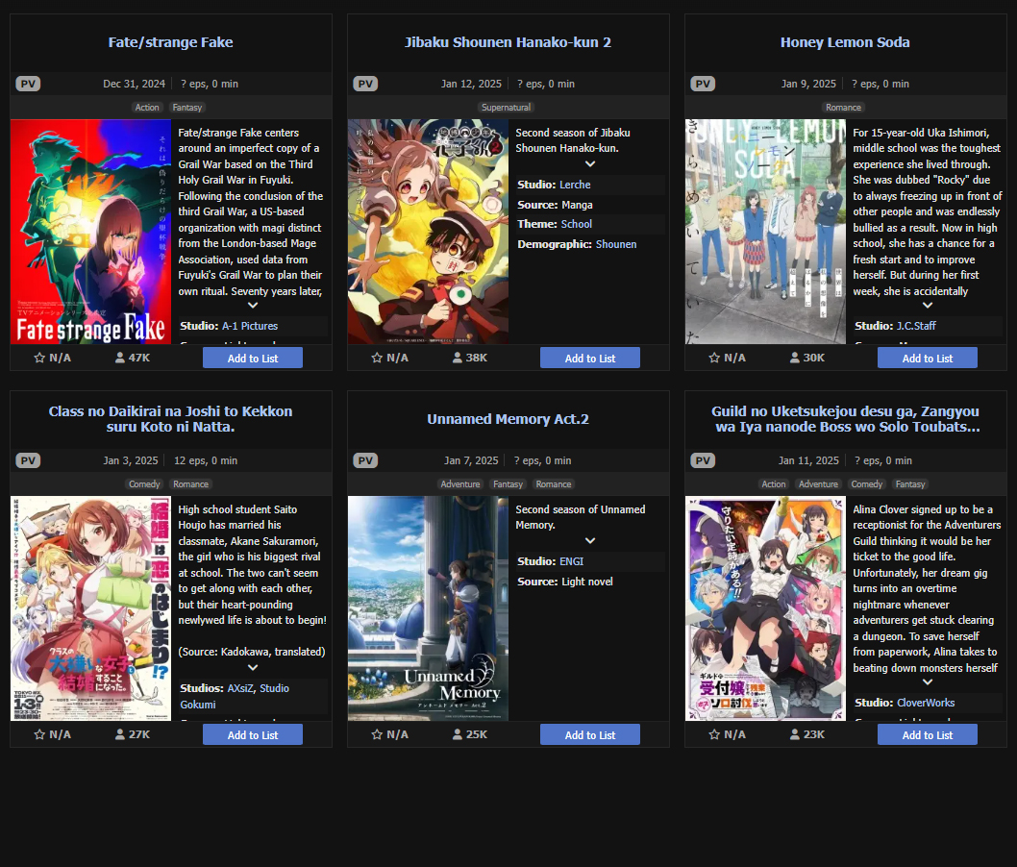Play the PV badge for Class no Daikirai
Screen dimensions: 1017x867
(28, 460)
